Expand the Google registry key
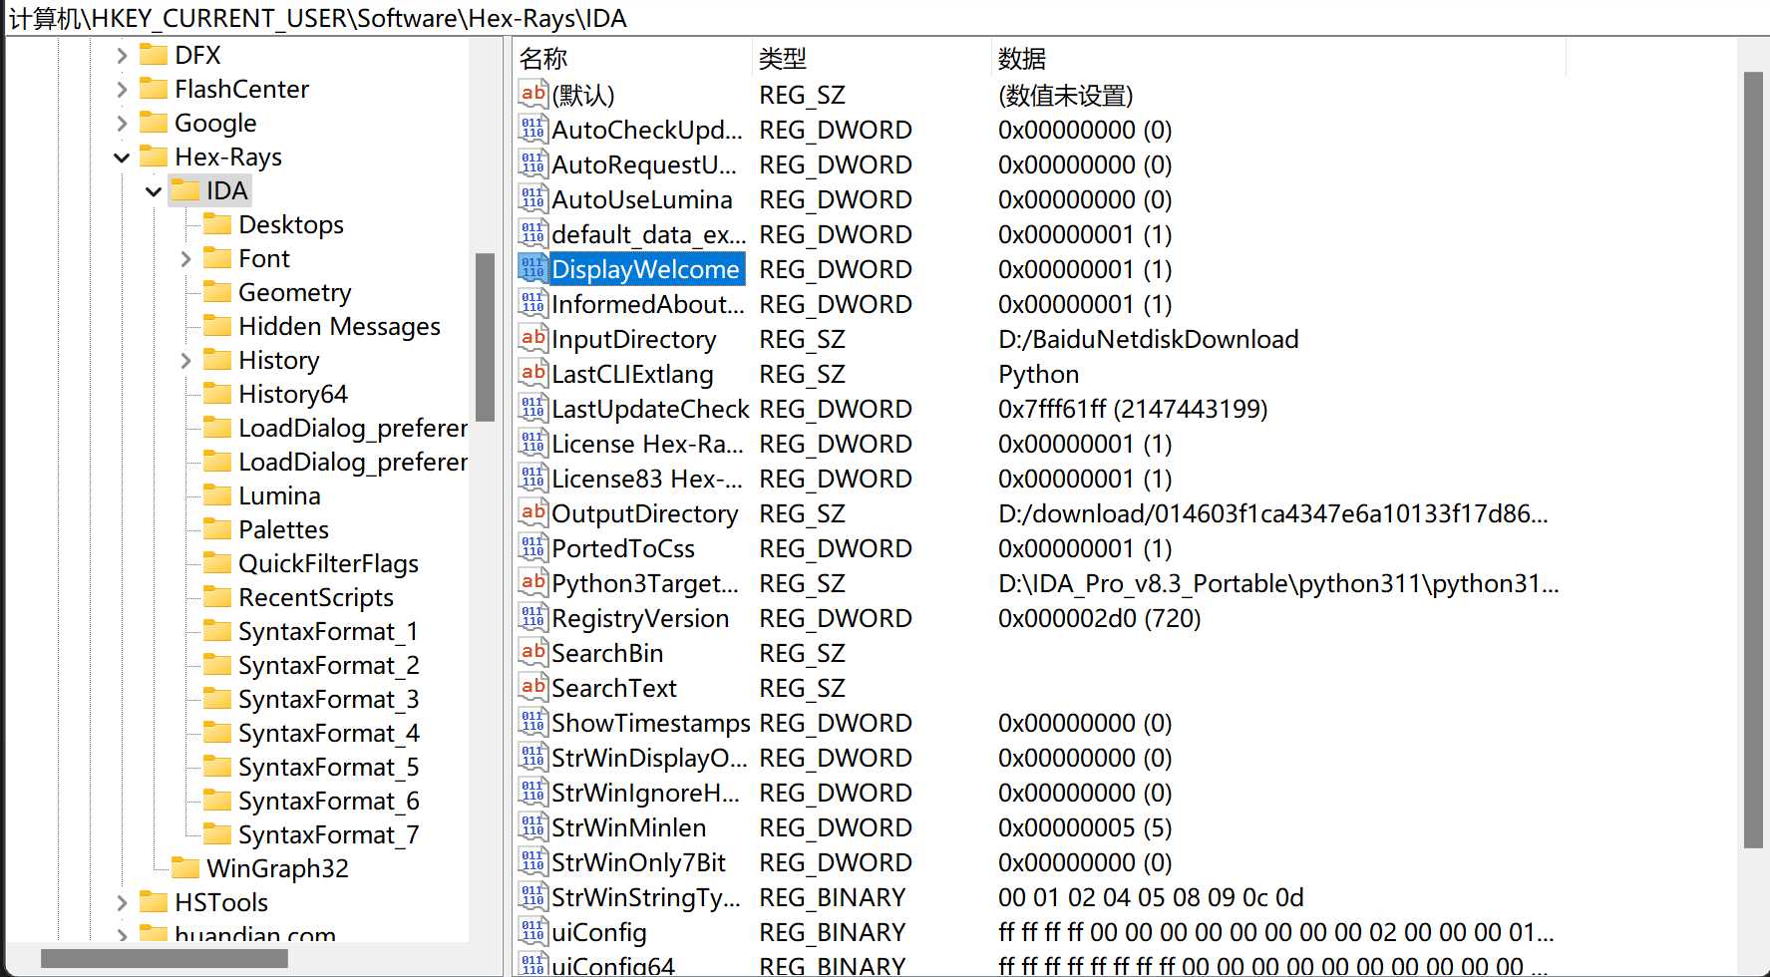Screen dimensions: 1770x977 pyautogui.click(x=122, y=123)
